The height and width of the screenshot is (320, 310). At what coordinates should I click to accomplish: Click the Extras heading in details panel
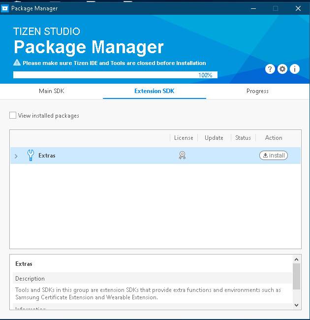click(24, 264)
